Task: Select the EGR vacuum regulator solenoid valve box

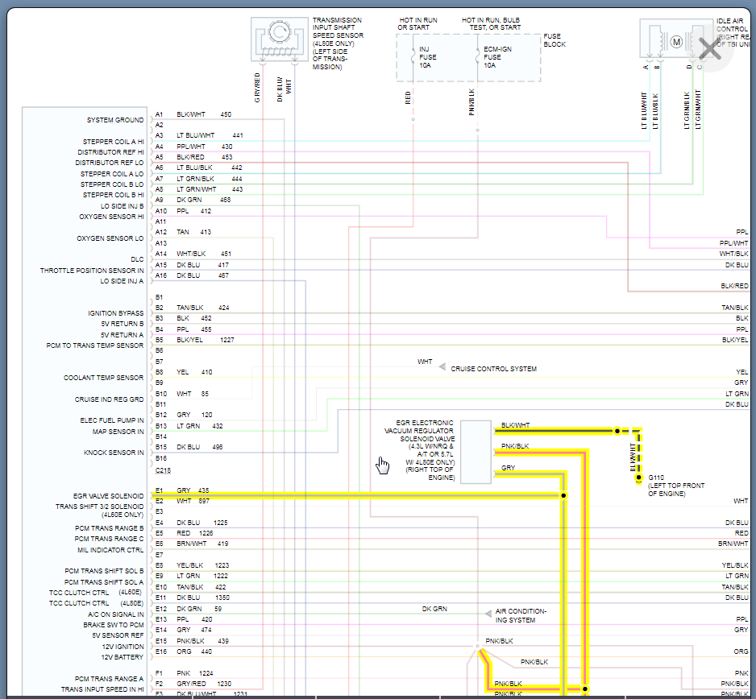Action: point(476,452)
